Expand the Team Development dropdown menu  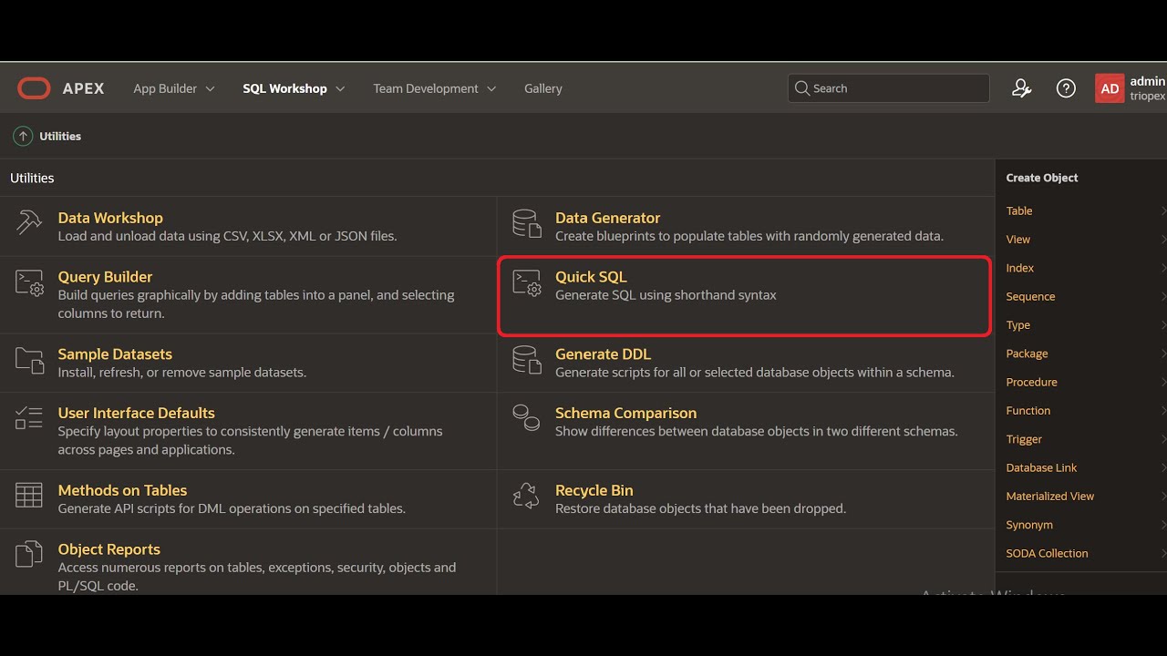[x=434, y=88]
